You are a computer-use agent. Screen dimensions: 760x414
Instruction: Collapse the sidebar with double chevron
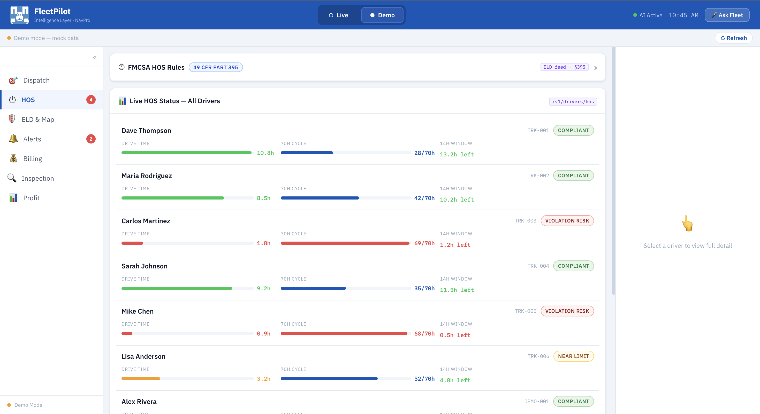point(95,57)
